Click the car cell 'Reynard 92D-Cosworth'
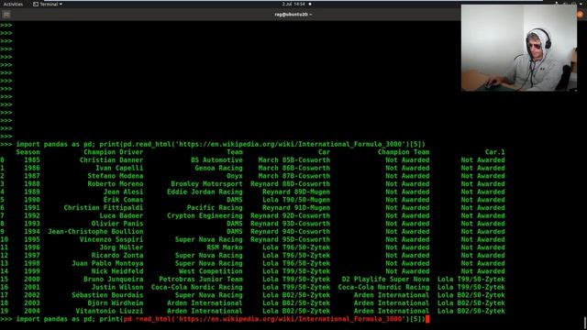This screenshot has height=330, width=587. coord(291,215)
